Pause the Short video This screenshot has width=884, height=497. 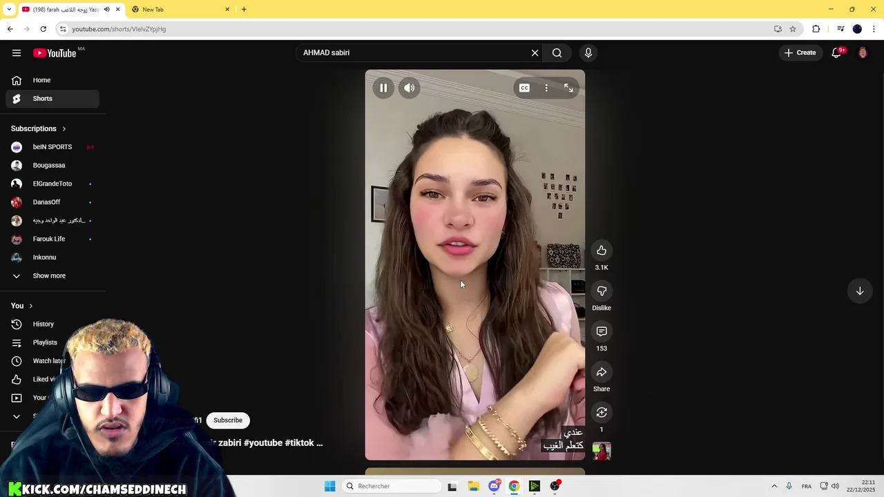pyautogui.click(x=383, y=88)
